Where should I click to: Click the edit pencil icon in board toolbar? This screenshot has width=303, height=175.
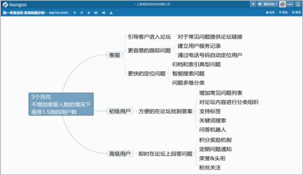[82, 13]
